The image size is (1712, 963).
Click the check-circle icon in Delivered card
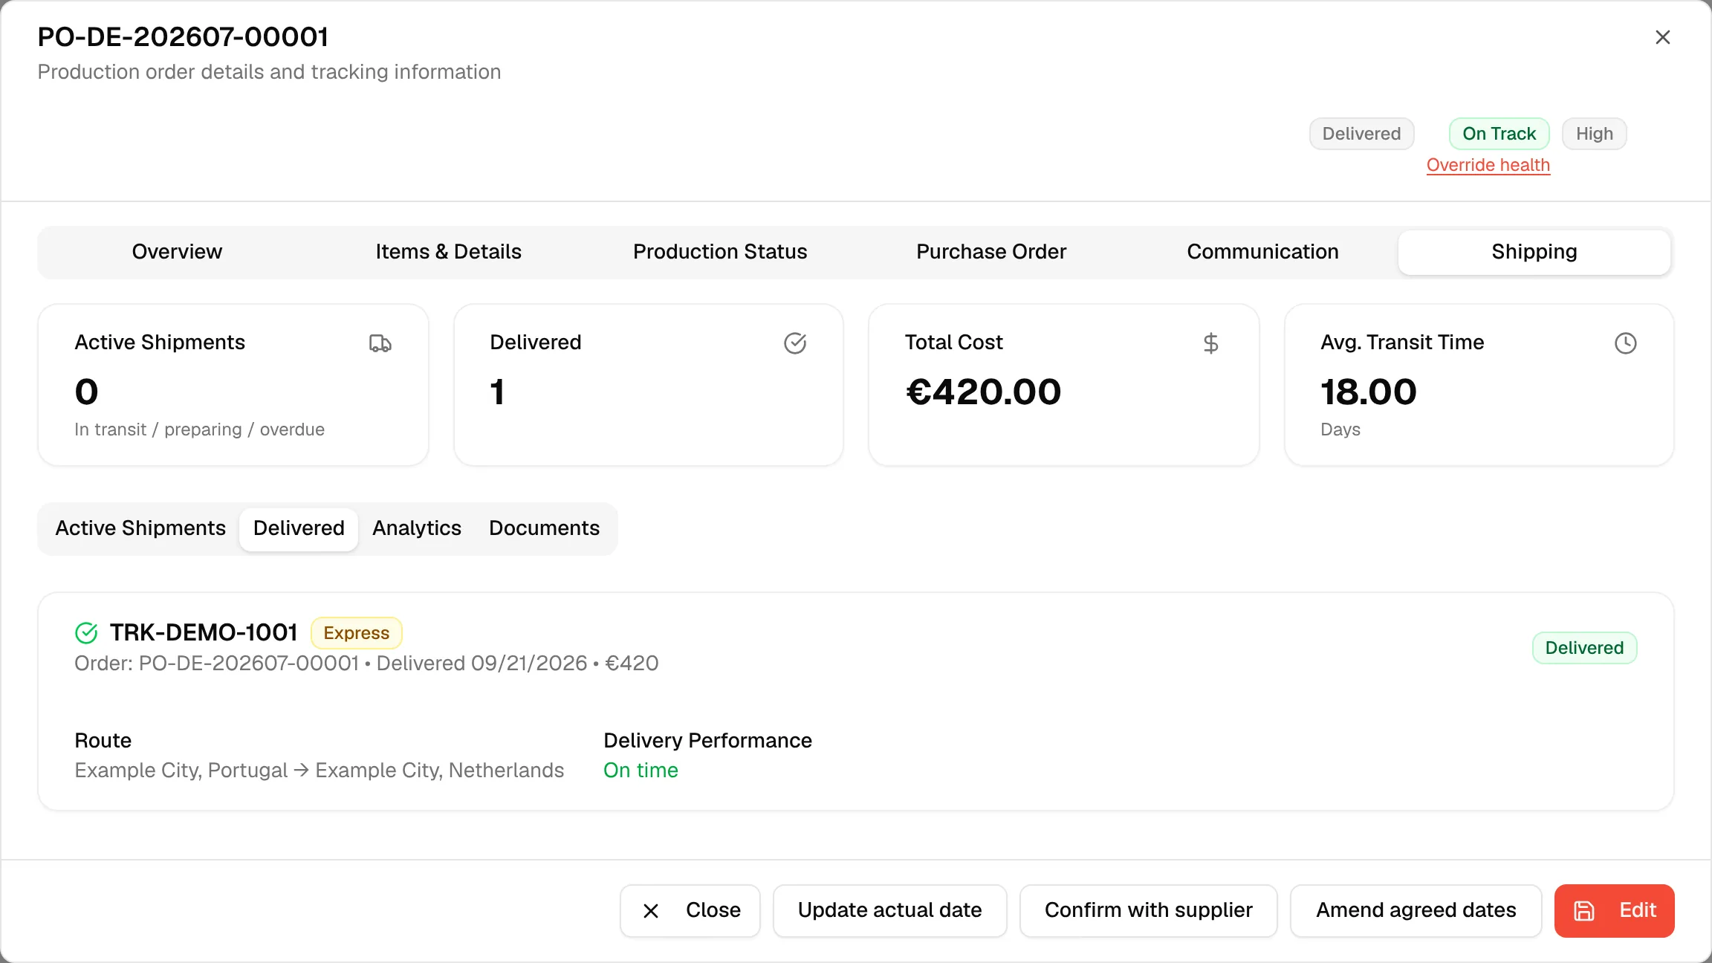click(x=795, y=343)
